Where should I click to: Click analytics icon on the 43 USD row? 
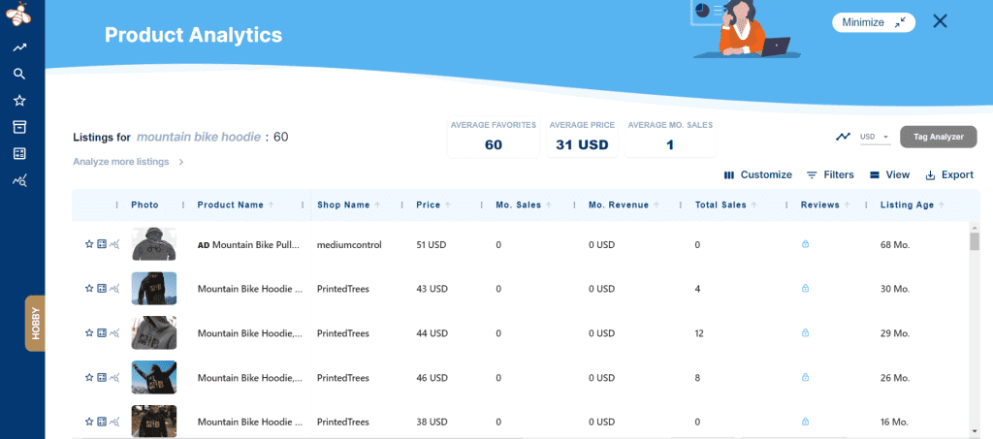pos(113,289)
